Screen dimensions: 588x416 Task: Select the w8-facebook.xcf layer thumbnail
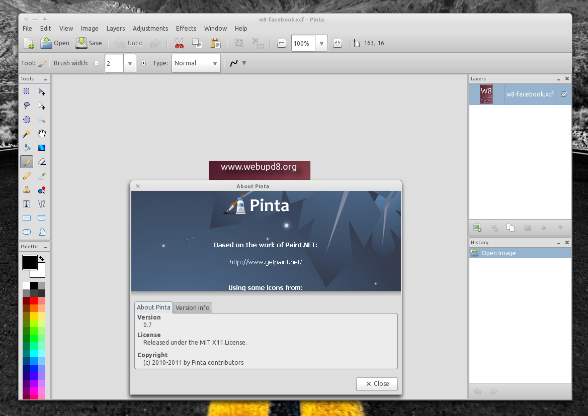(x=486, y=94)
